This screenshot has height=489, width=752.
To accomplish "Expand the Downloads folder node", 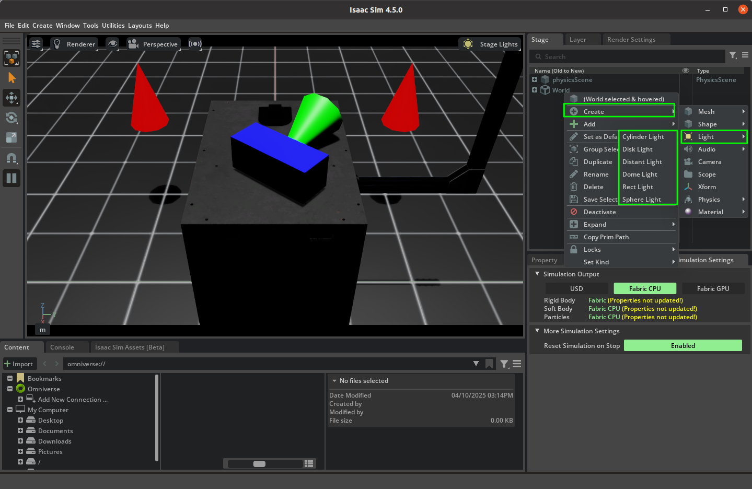I will pyautogui.click(x=20, y=441).
